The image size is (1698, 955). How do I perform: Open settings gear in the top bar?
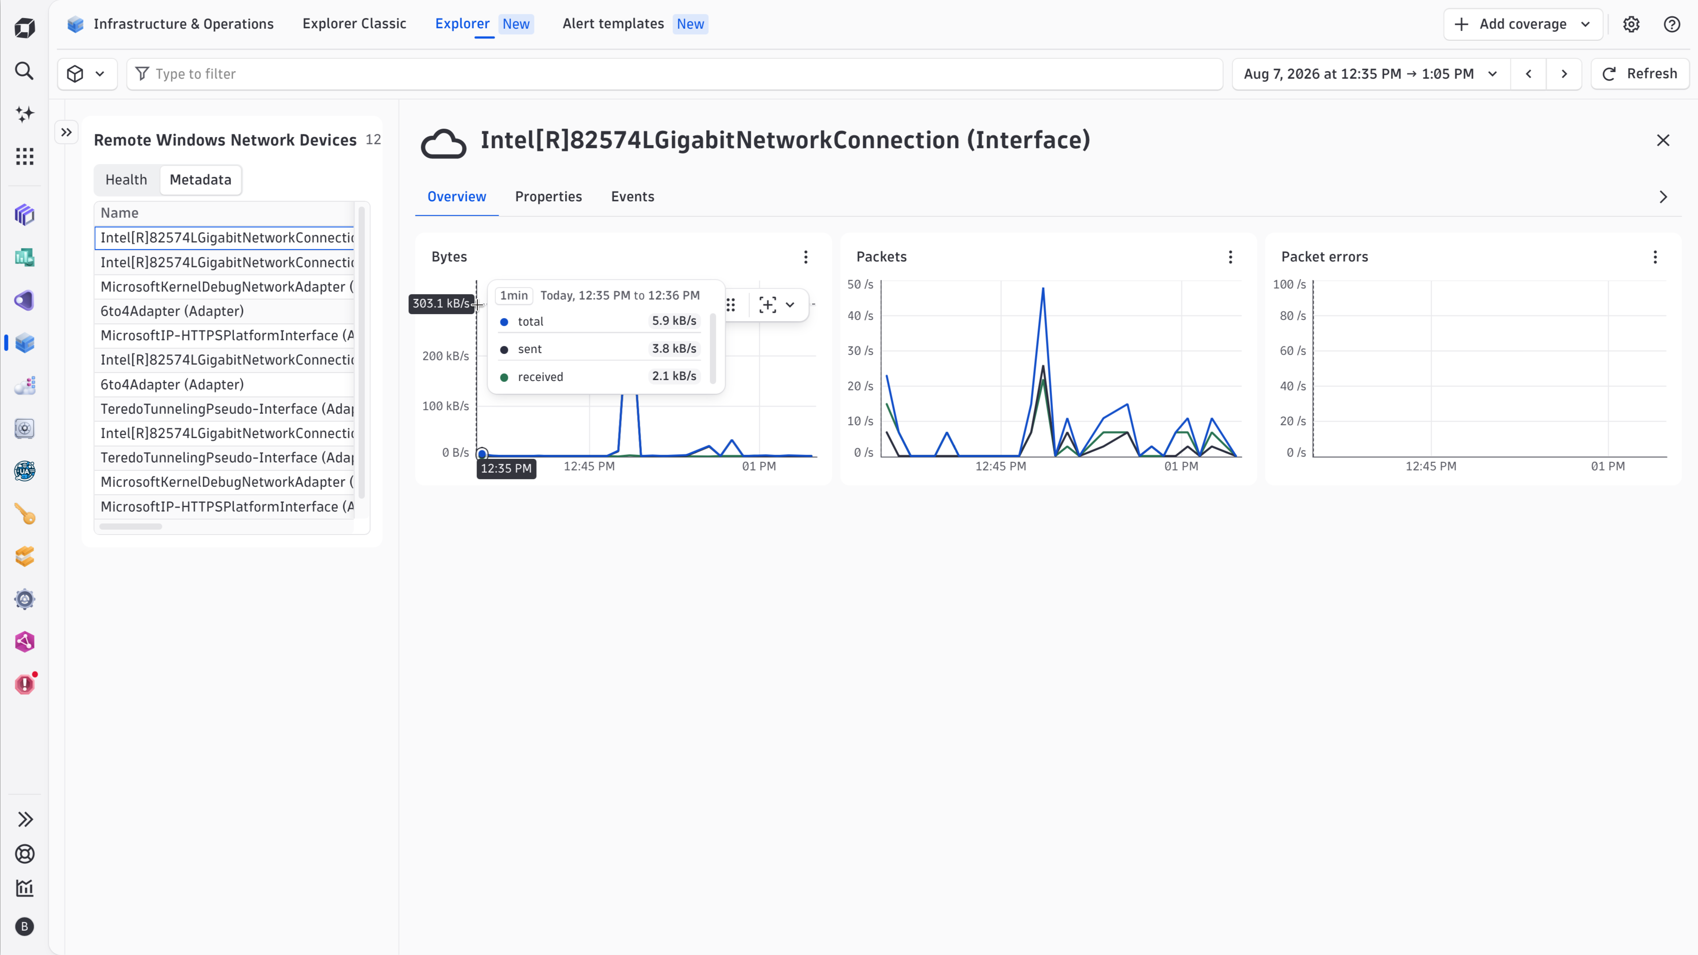[1632, 24]
